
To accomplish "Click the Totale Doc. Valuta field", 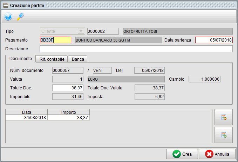I will pyautogui.click(x=150, y=88).
